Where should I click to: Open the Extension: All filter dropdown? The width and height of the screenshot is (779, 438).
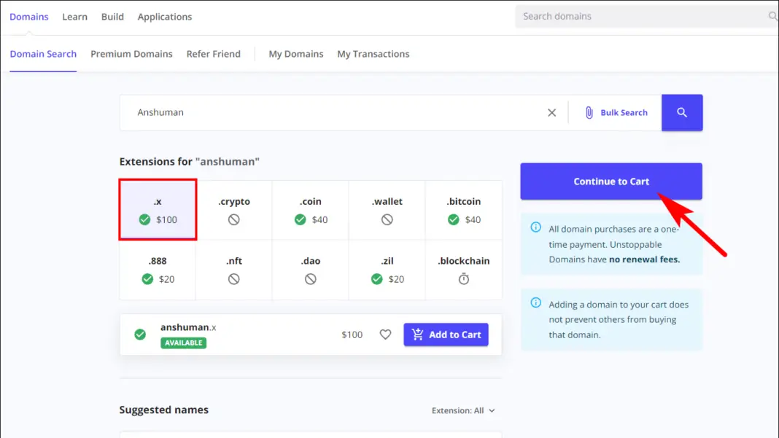tap(464, 410)
